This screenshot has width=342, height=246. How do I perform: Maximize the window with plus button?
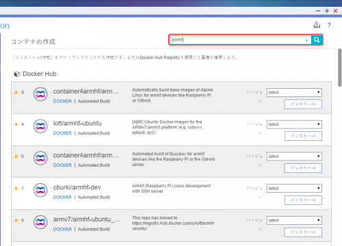coord(327,11)
